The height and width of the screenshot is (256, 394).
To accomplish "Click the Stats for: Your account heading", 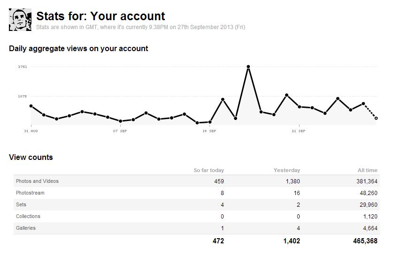I will click(x=100, y=17).
